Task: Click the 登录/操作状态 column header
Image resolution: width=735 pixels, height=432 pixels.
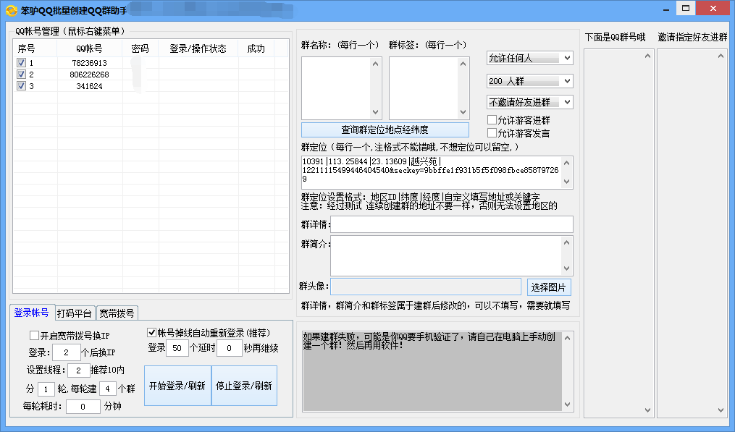Action: [198, 48]
